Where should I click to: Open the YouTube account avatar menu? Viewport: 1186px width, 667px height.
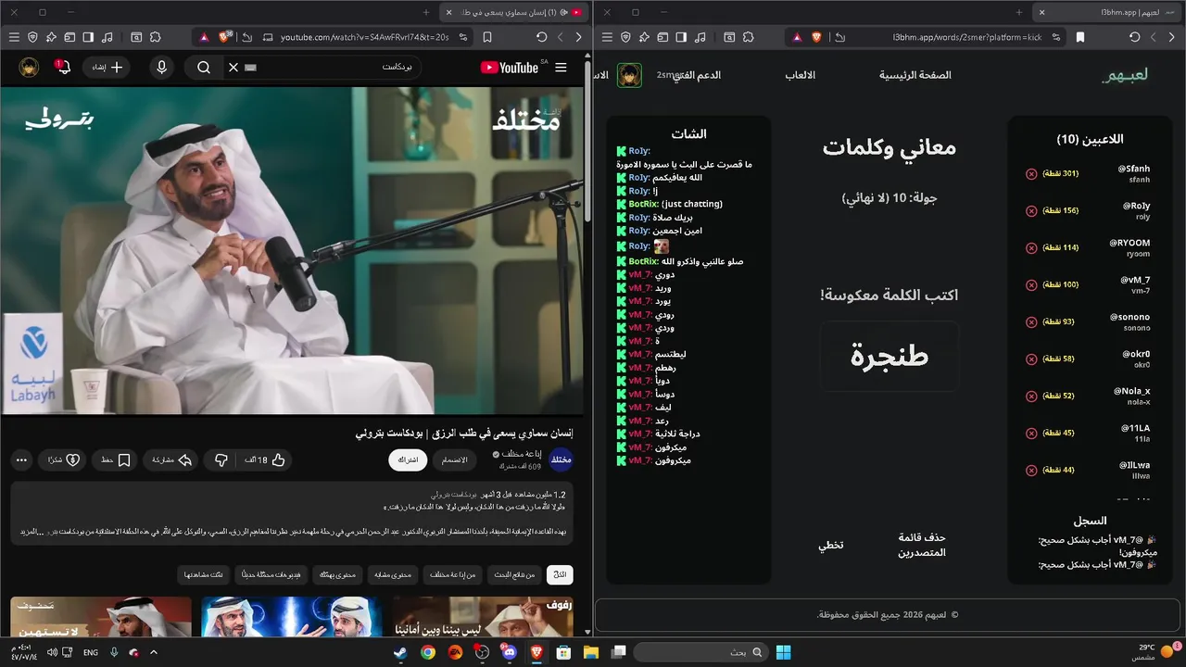(30, 68)
